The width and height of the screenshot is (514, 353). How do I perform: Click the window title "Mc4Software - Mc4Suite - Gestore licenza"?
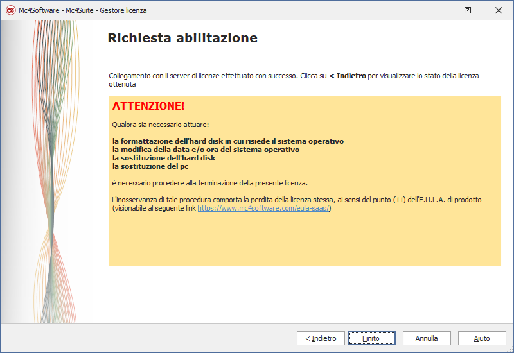pos(83,10)
